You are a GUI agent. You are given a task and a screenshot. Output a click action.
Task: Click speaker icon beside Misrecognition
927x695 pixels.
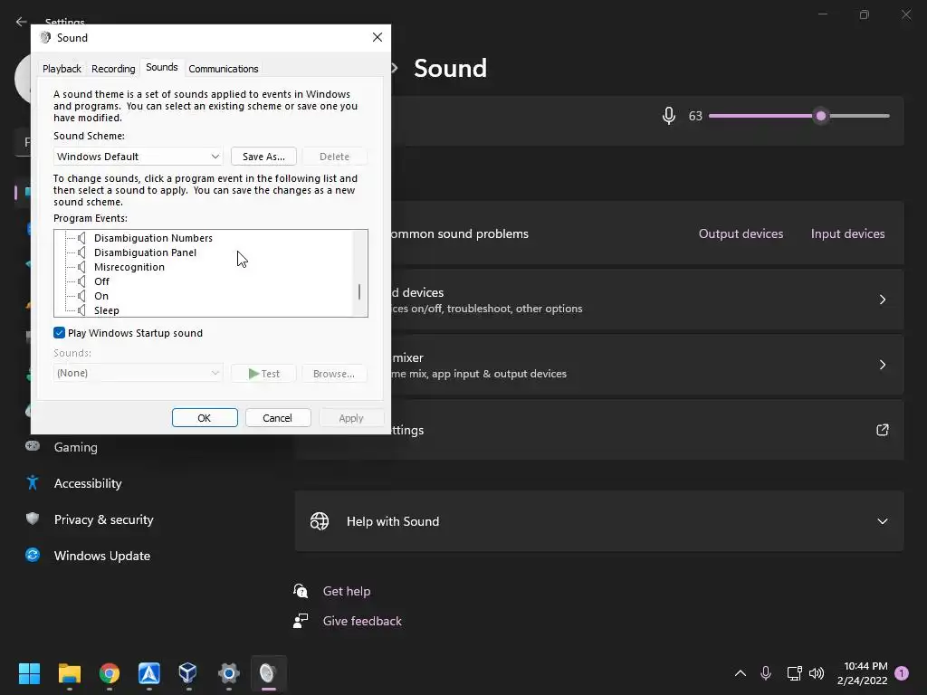82,267
